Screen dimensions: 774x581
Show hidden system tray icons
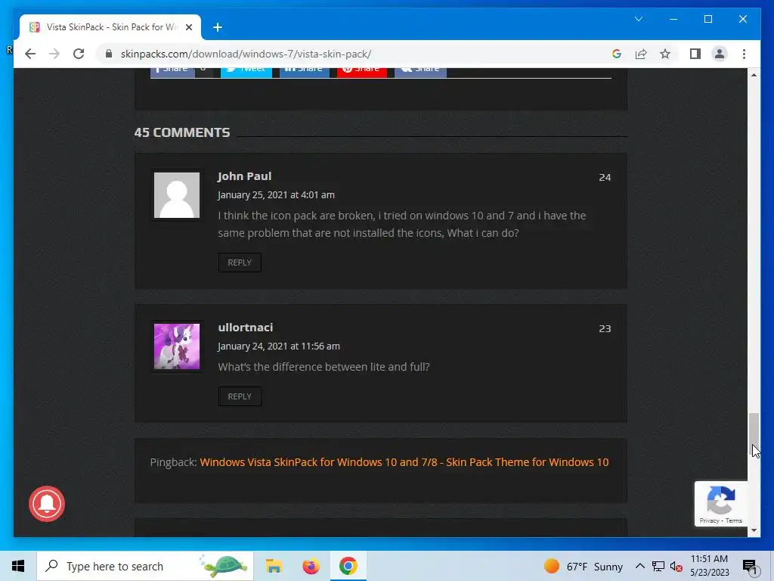click(x=639, y=566)
